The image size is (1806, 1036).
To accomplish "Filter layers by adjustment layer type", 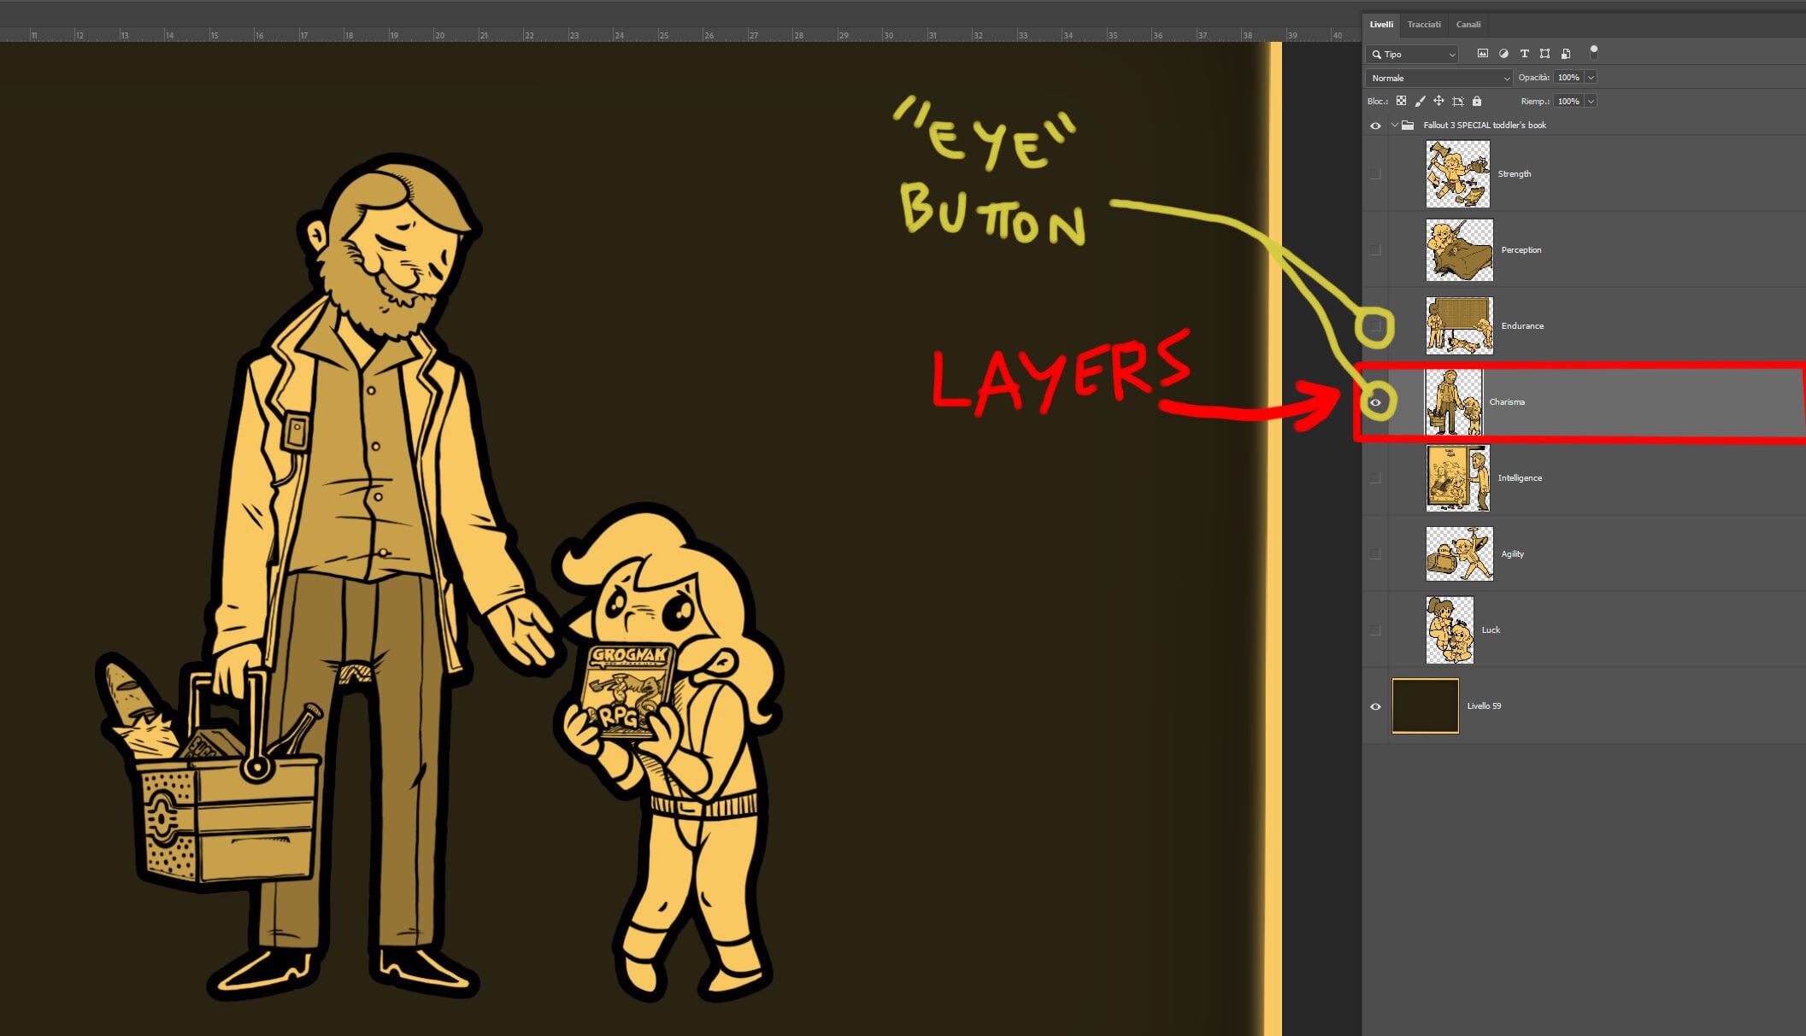I will (1503, 54).
